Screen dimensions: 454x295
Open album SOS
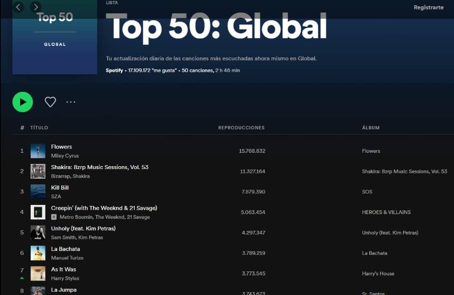pos(367,192)
